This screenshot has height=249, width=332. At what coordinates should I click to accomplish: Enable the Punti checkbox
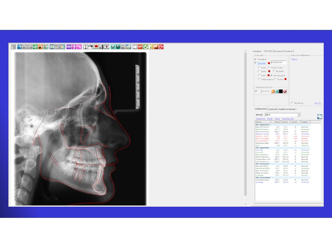tap(259, 68)
